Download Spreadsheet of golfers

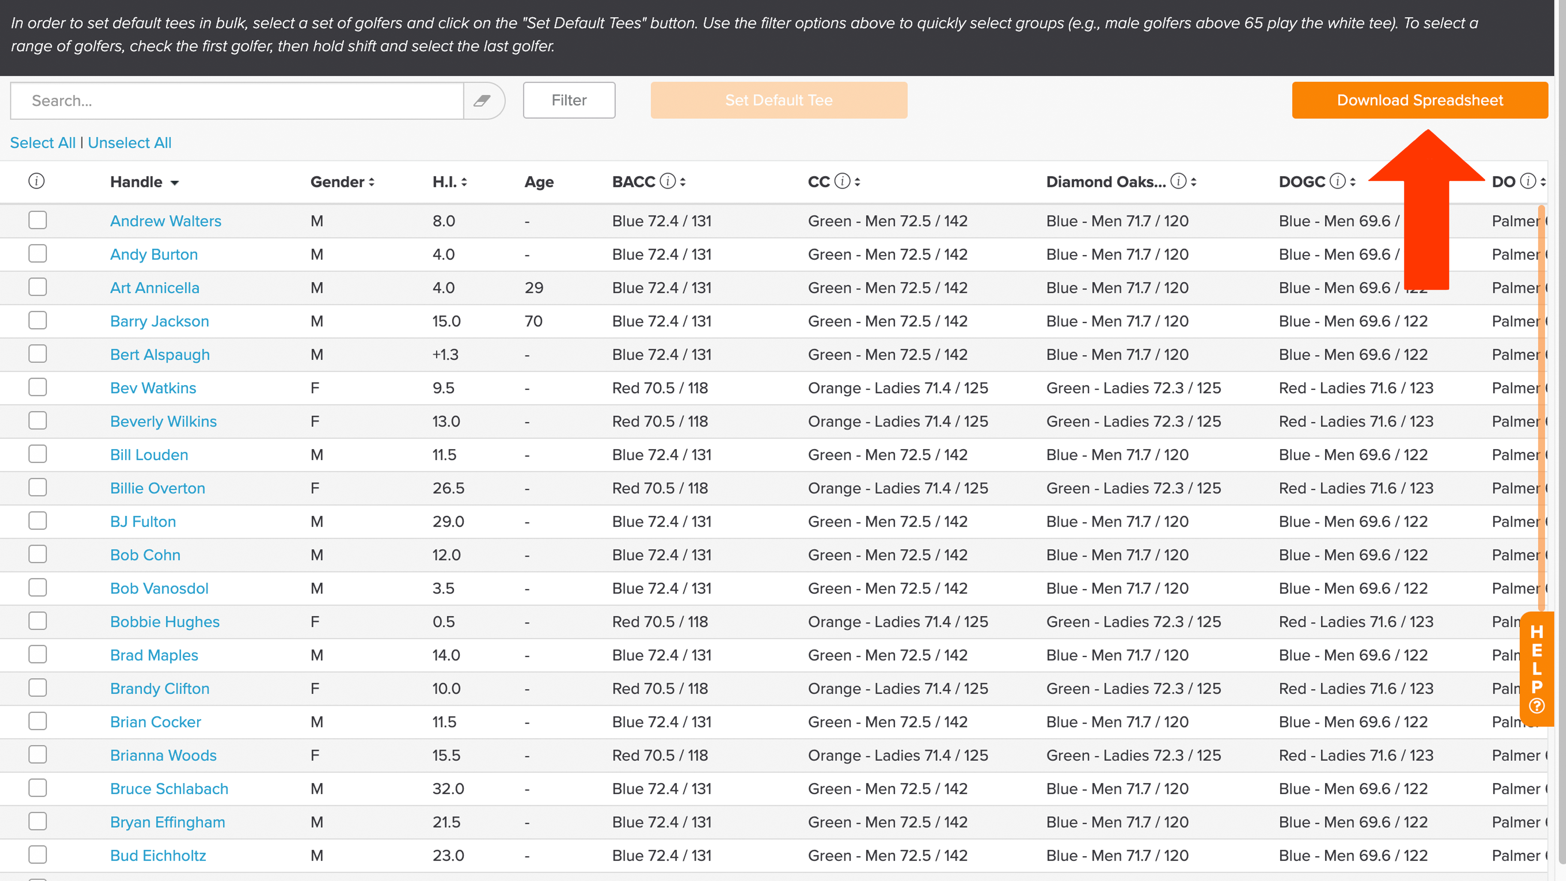coord(1420,100)
